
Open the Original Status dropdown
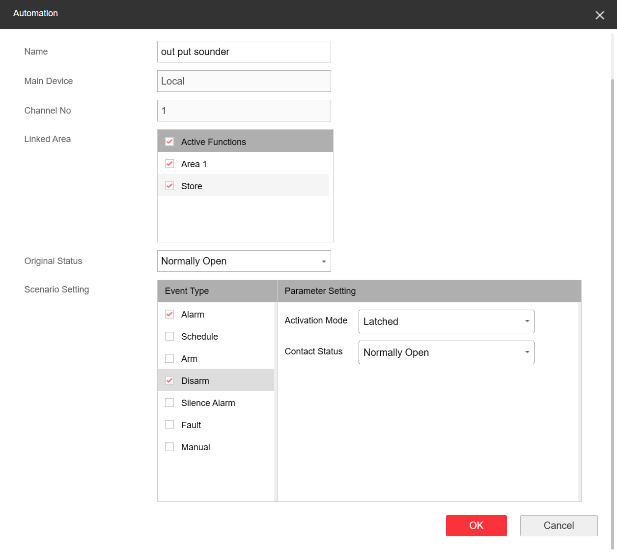244,261
